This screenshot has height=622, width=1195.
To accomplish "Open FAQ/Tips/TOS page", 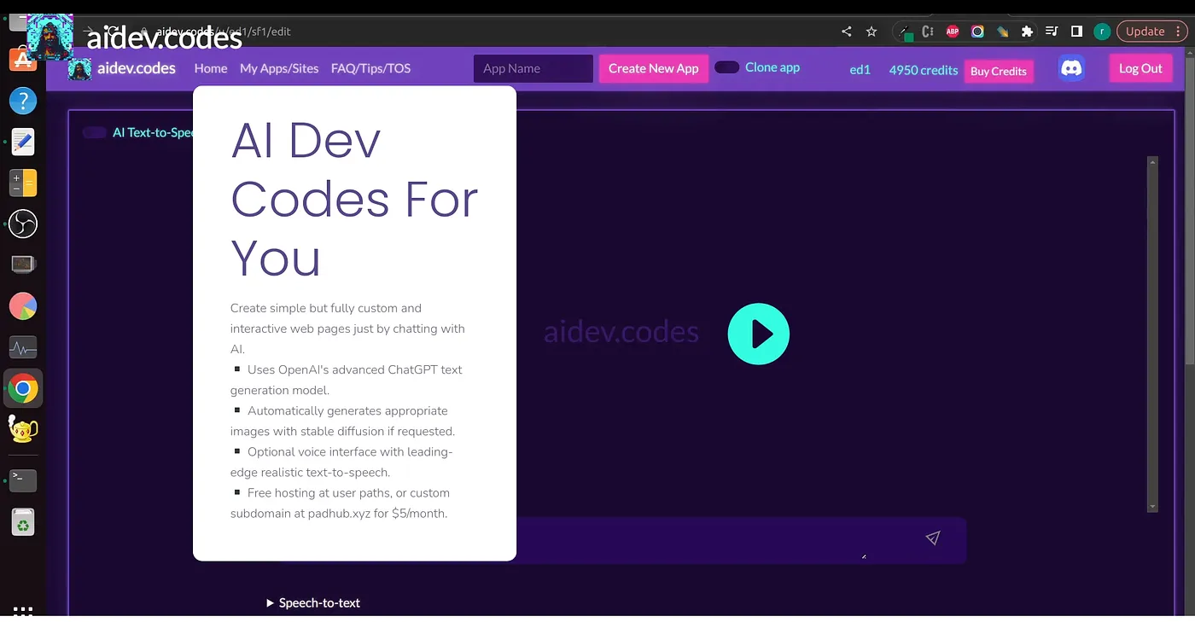I will coord(370,68).
